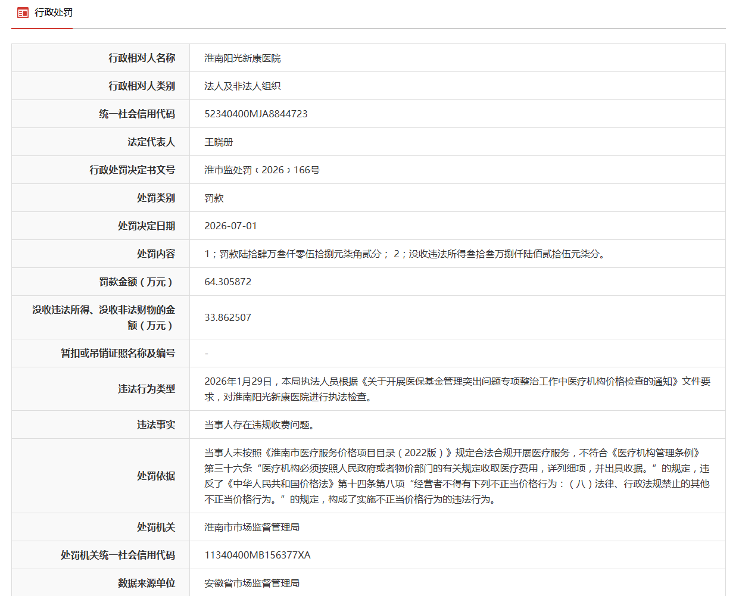
Task: Select the value 淮南阳光新康医院
Action: tap(242, 58)
